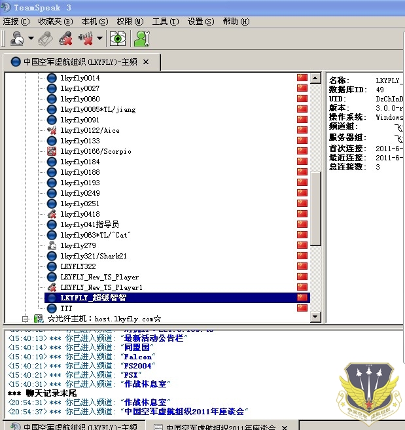Click the 数据库ID value 49
Image resolution: width=405 pixels, height=430 pixels.
click(x=379, y=90)
